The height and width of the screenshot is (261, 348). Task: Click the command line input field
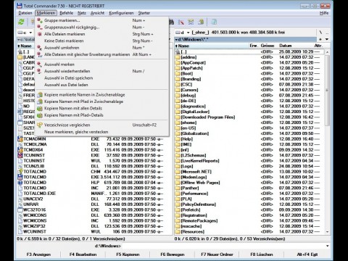tap(223, 246)
